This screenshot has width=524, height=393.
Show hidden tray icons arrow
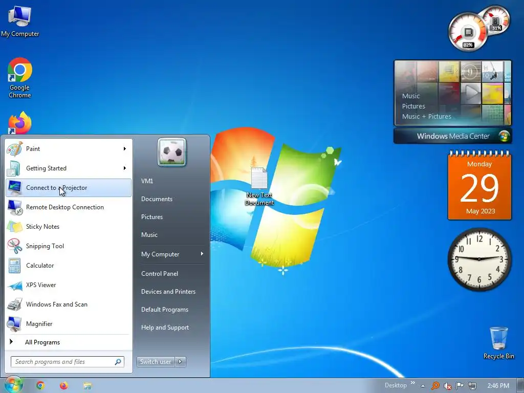423,386
